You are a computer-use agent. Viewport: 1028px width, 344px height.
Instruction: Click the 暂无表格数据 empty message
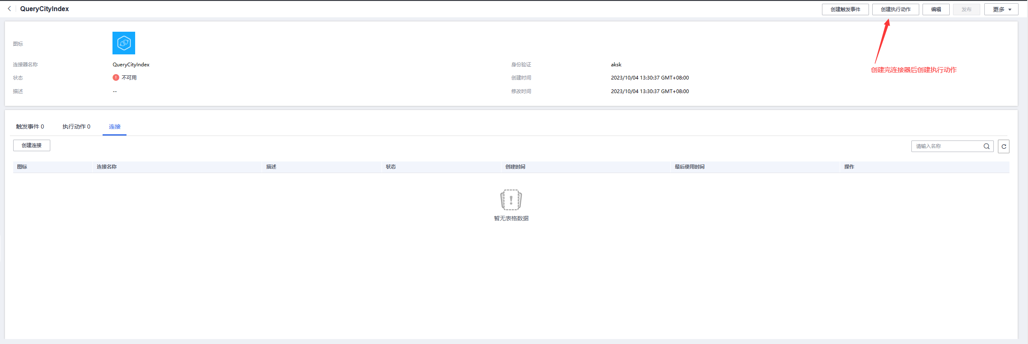(511, 218)
